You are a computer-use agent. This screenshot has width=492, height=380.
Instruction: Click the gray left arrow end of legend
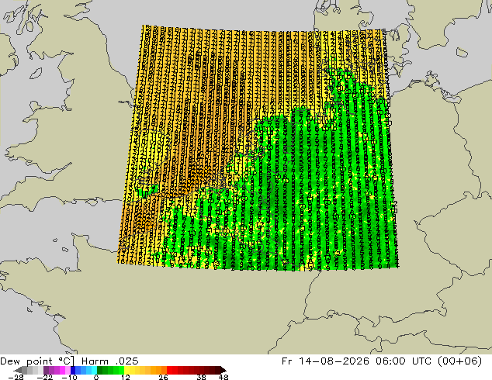tap(18, 370)
